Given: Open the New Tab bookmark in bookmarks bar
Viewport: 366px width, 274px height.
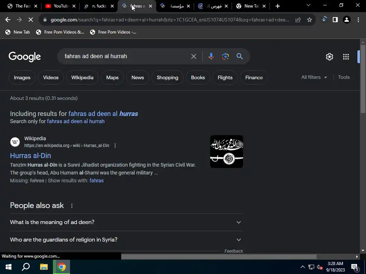Looking at the screenshot, I should click(18, 32).
